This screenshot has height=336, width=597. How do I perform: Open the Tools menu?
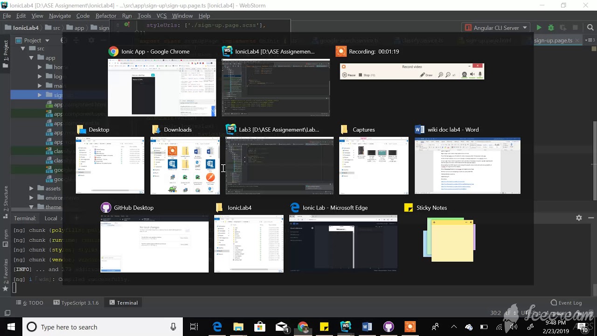coord(144,16)
